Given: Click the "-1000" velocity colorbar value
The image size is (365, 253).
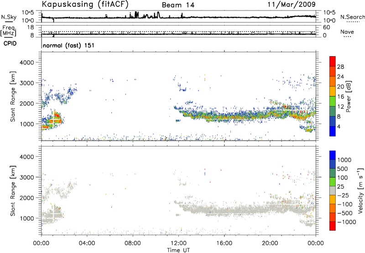Looking at the screenshot, I should point(346,222).
